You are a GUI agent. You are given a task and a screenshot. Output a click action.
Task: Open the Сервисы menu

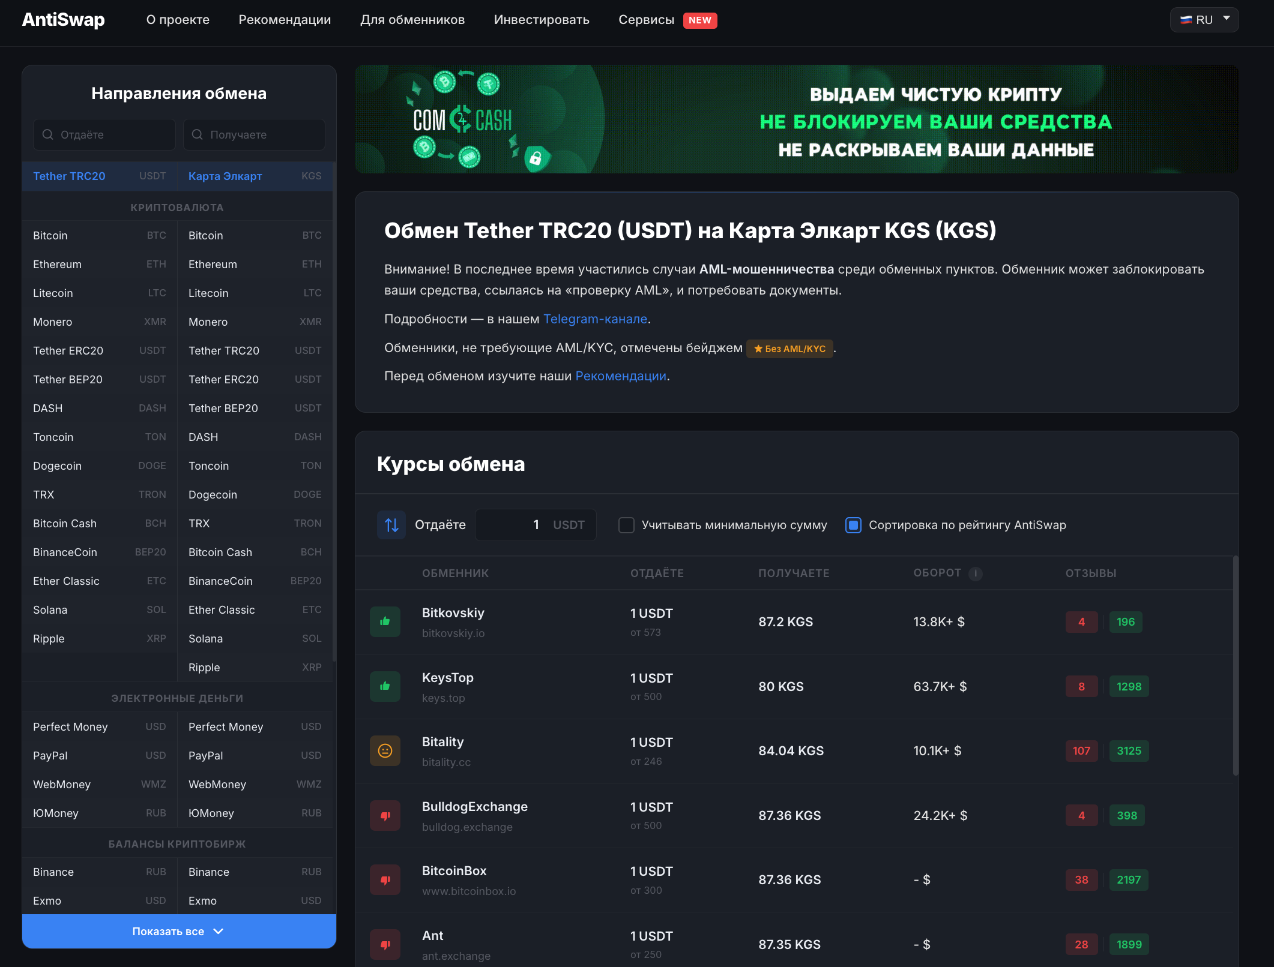click(x=646, y=20)
